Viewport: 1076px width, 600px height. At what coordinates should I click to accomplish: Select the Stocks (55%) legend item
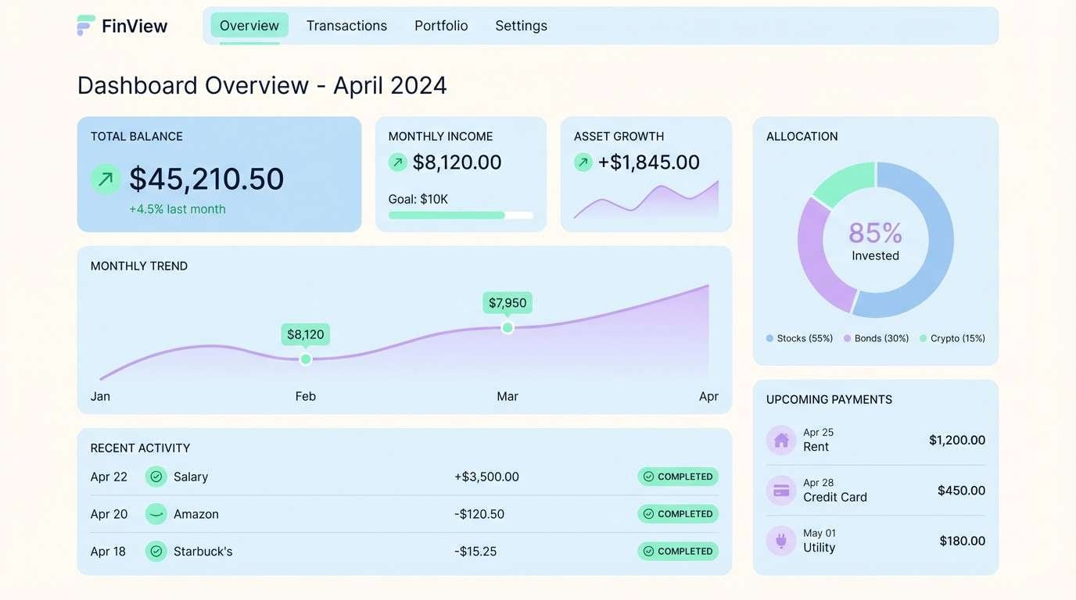click(x=798, y=338)
